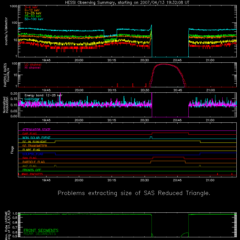Click the HESSI Observing Summary title
This screenshot has height=240, width=240.
tap(127, 3)
